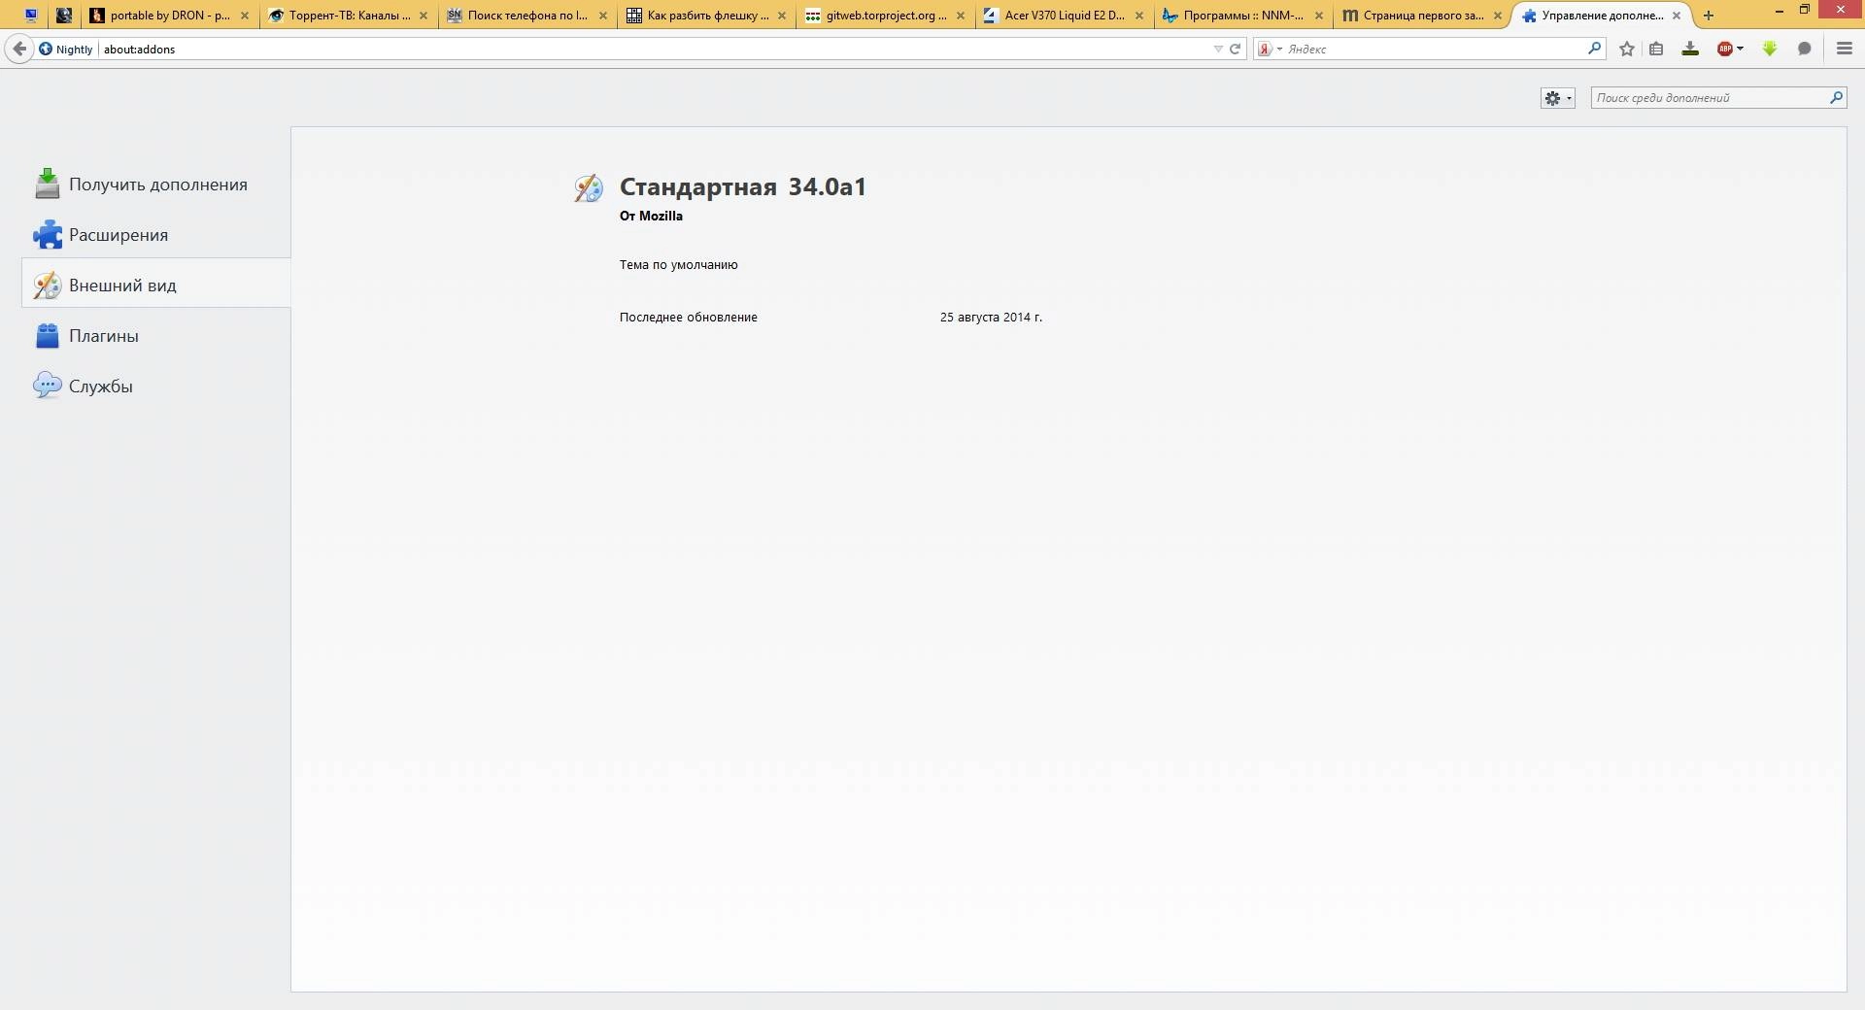Click the theme palette icon next to Стандартная
Screen dimensions: 1865x1010
point(589,187)
